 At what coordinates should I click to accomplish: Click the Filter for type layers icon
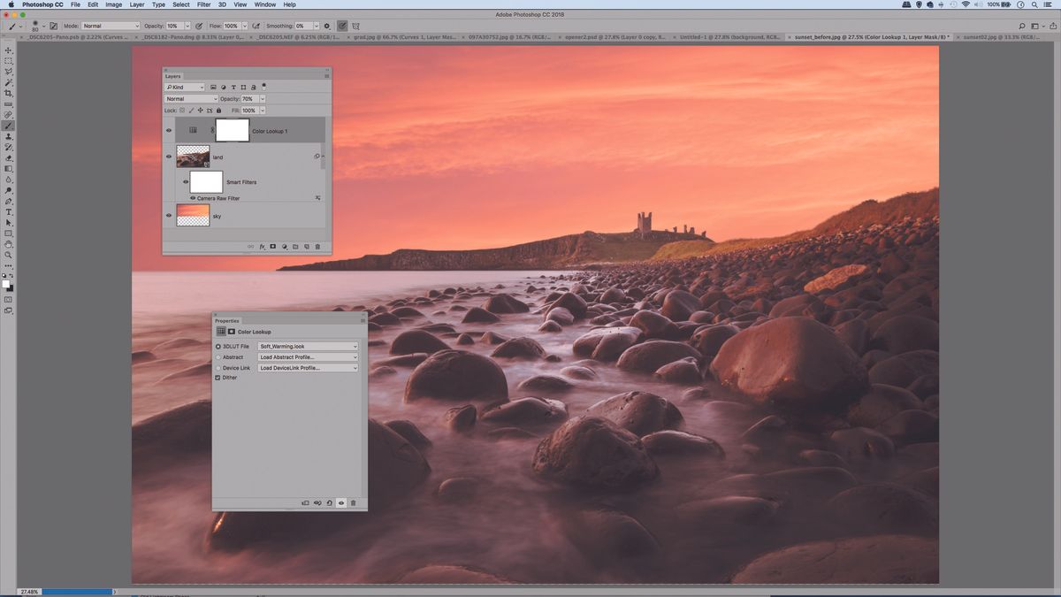[x=233, y=87]
